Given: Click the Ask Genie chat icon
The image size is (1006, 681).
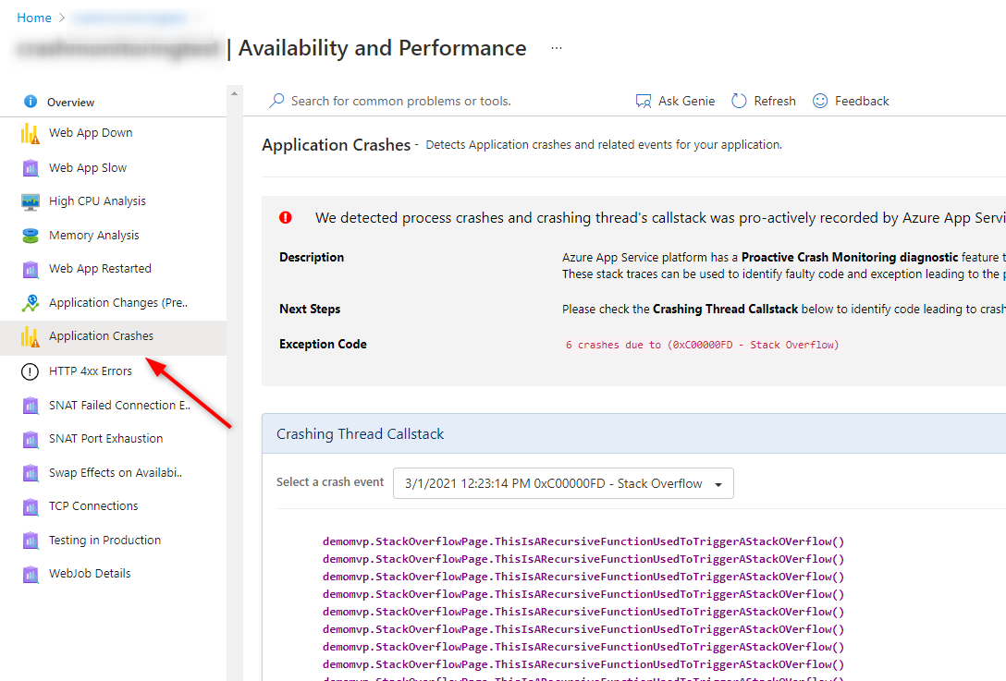Looking at the screenshot, I should [644, 101].
